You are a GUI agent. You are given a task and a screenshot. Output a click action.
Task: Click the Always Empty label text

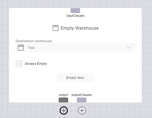click(36, 64)
